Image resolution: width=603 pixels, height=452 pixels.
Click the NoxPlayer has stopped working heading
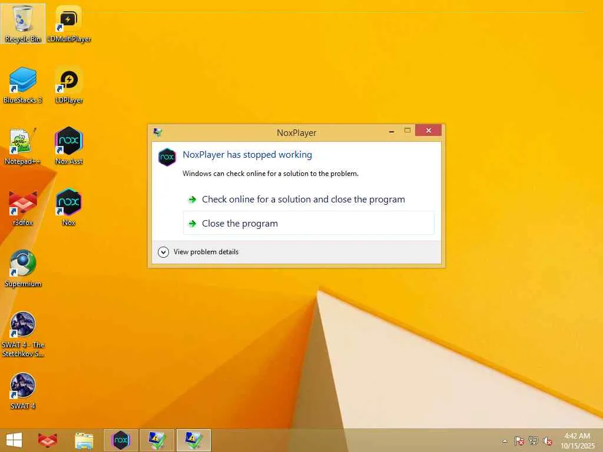(x=247, y=155)
